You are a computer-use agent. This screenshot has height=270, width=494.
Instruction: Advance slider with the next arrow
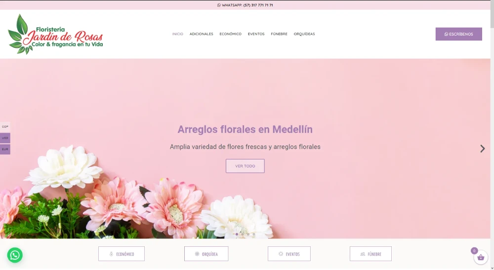point(482,149)
